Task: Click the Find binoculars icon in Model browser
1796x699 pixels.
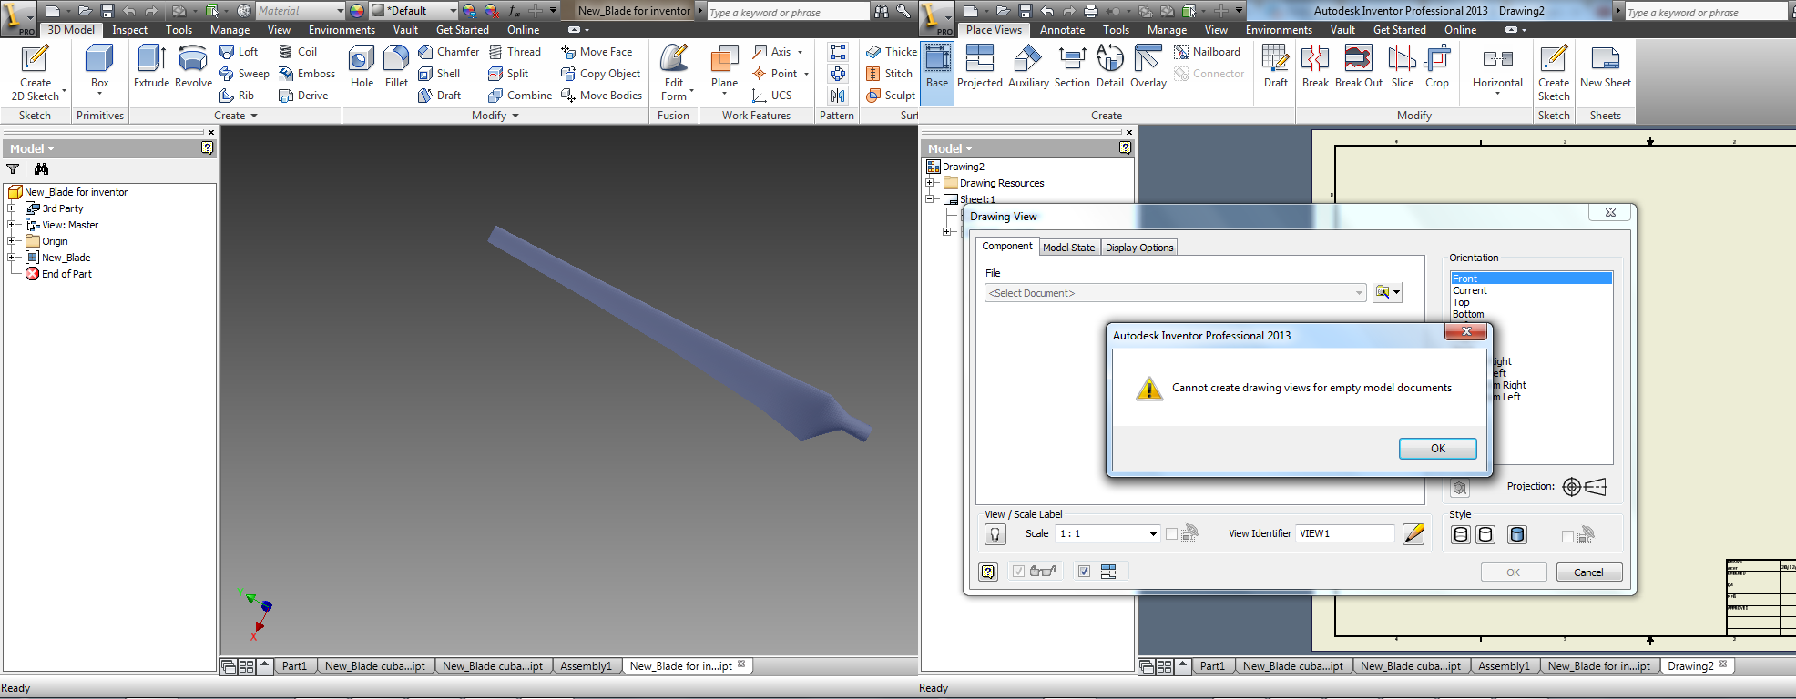Action: click(41, 168)
